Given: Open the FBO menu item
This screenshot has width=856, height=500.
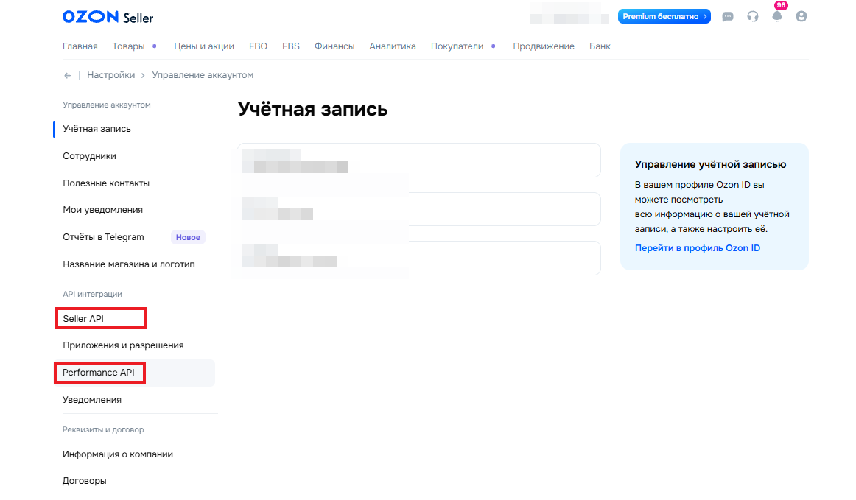Looking at the screenshot, I should pos(258,46).
